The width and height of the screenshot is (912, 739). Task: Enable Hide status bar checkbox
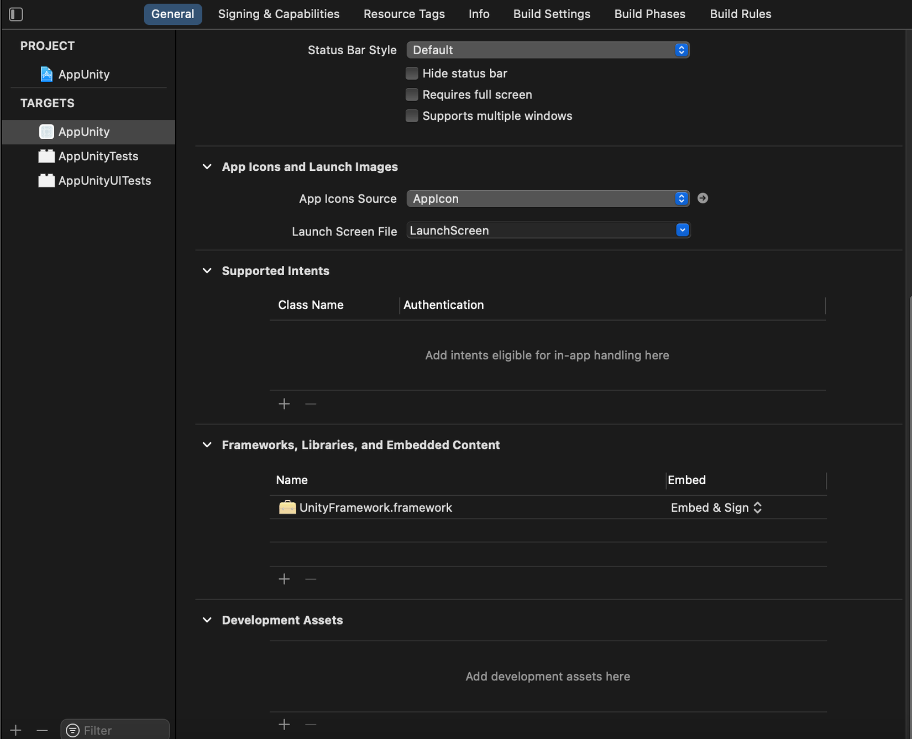coord(412,74)
